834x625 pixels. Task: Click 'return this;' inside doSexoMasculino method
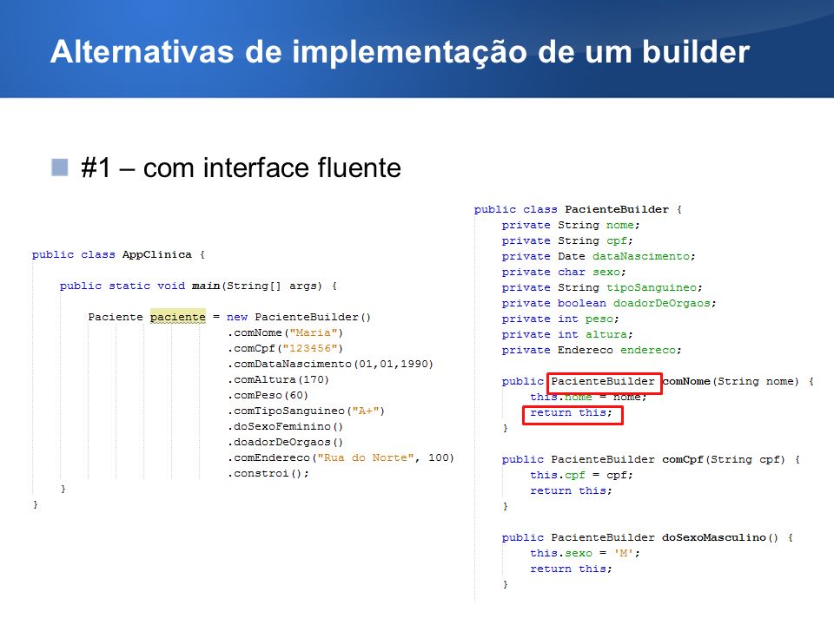click(x=572, y=569)
